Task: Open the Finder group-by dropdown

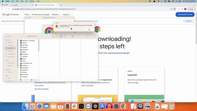Action: coord(73,36)
